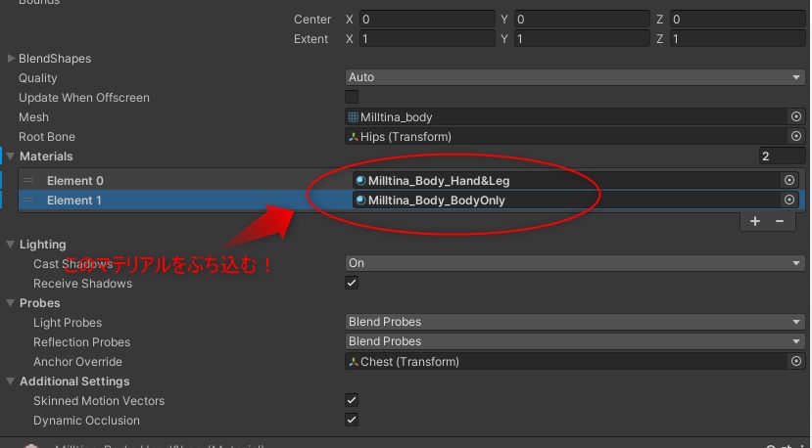Collapse the Lighting section
This screenshot has height=448, width=812.
coord(11,245)
